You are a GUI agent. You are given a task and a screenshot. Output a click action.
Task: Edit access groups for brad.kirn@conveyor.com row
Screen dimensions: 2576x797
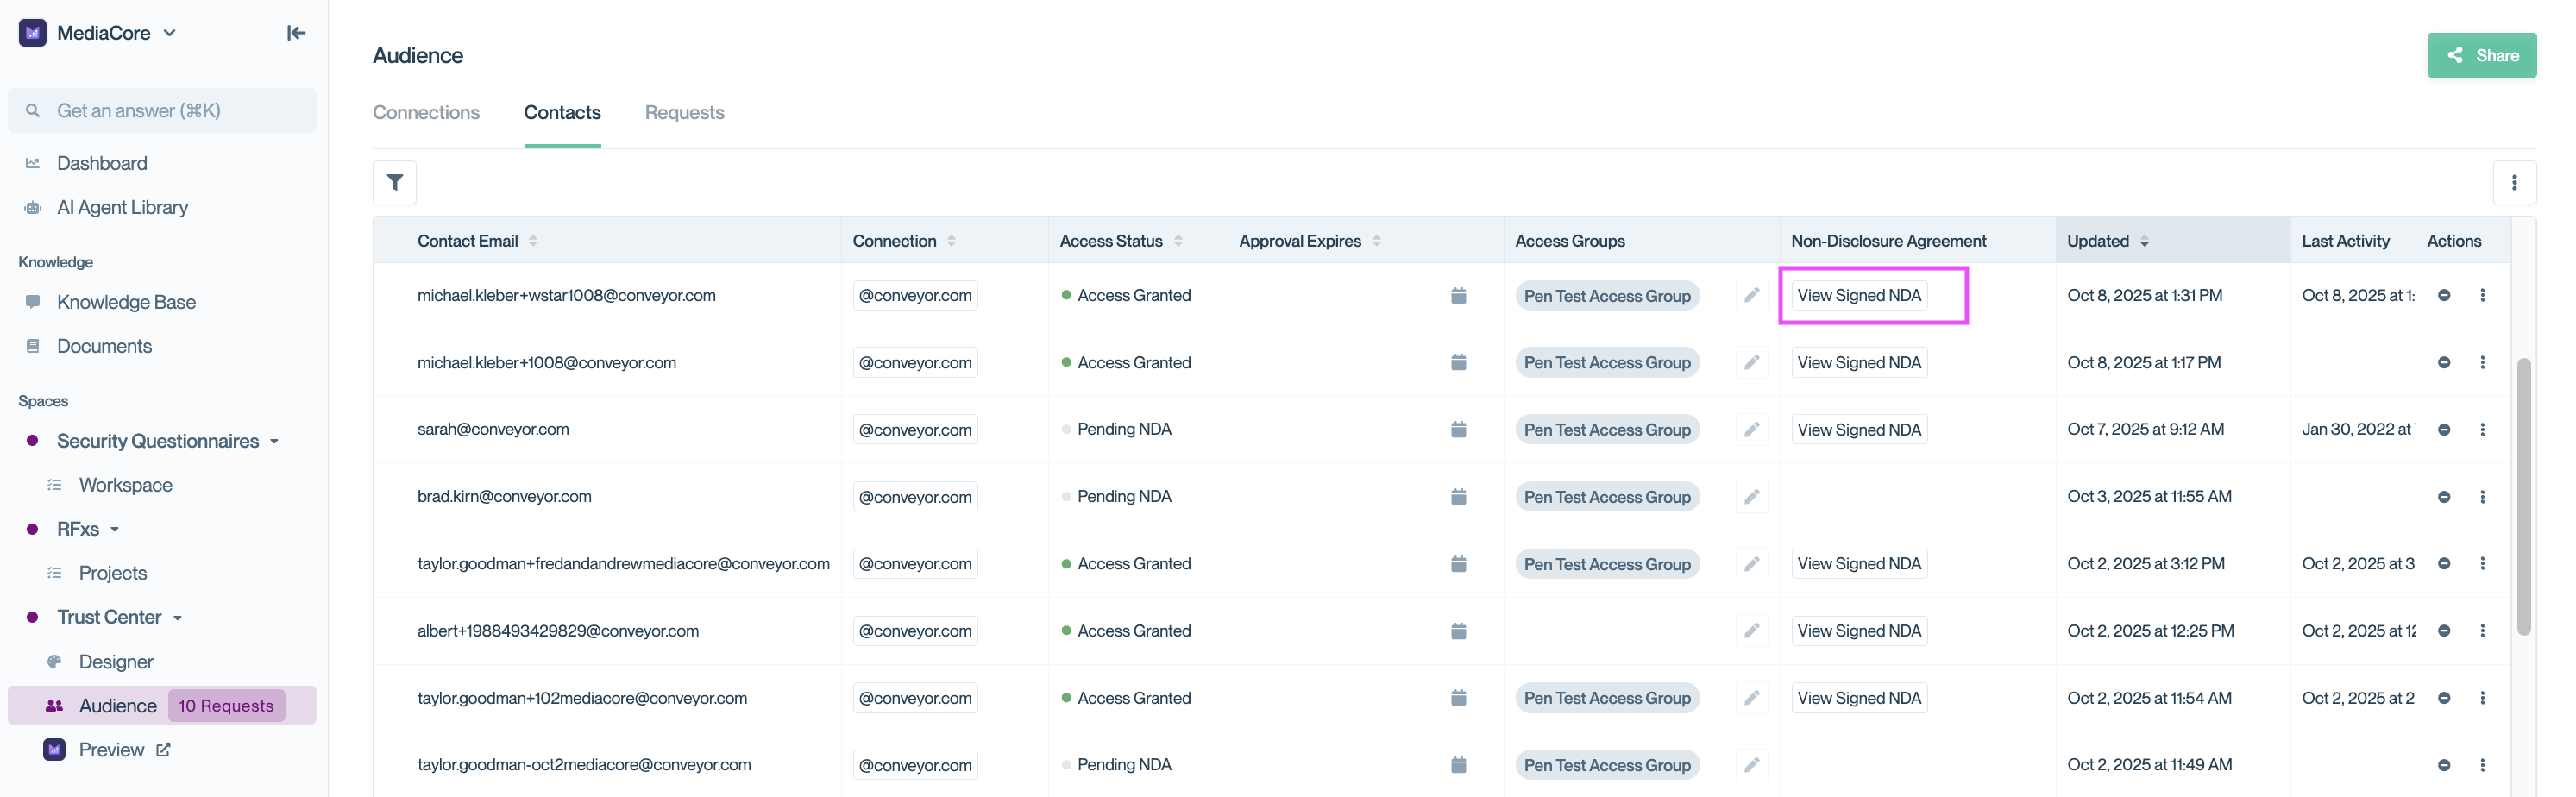pos(1751,496)
